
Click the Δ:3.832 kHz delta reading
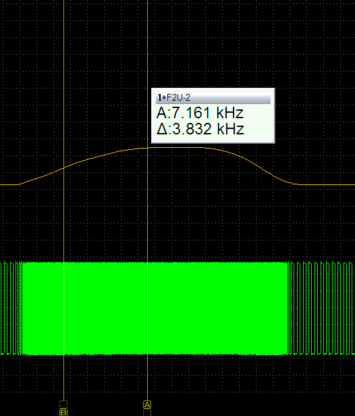[x=200, y=129]
